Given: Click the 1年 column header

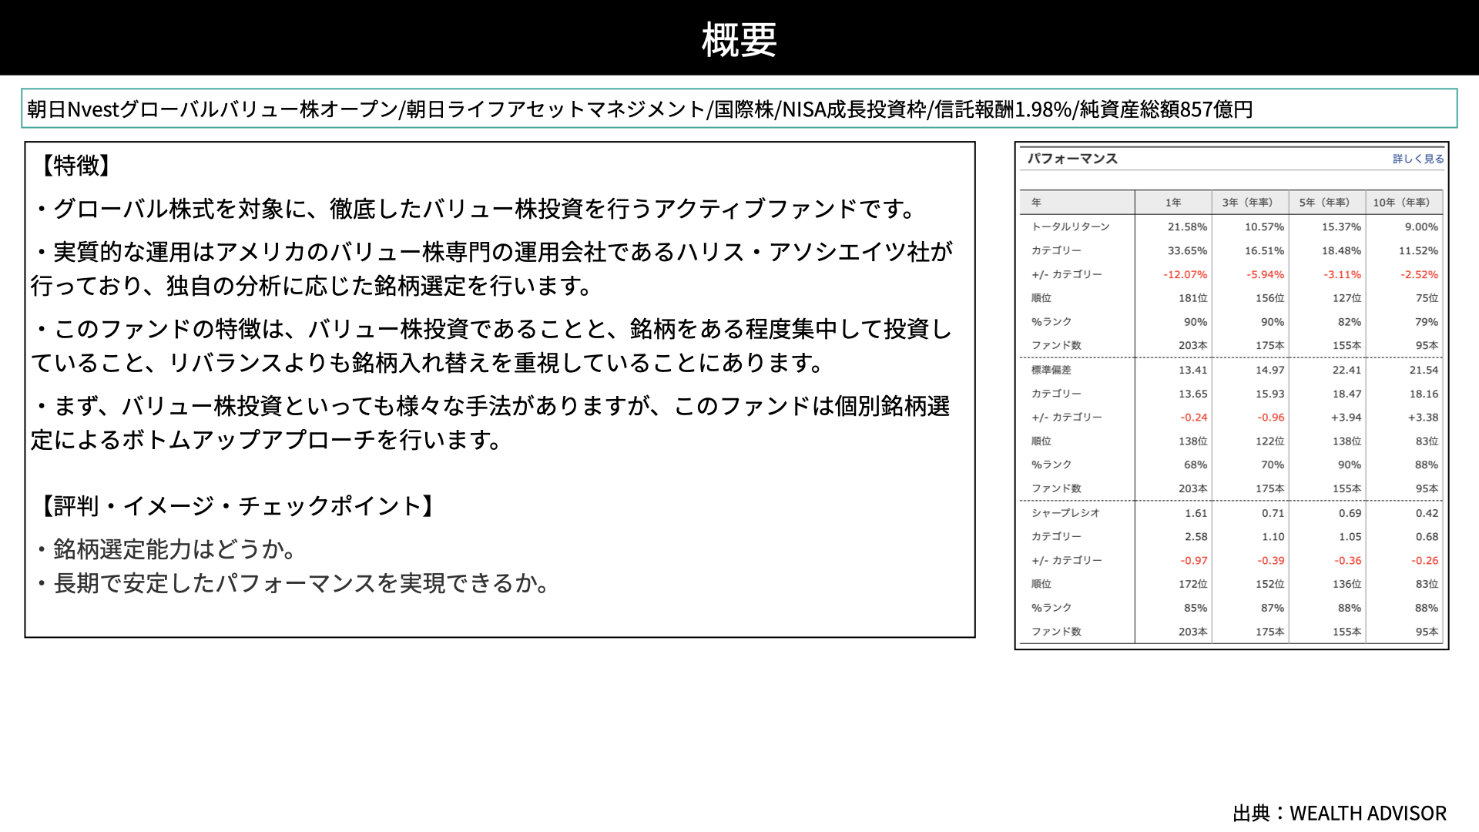Looking at the screenshot, I should click(1173, 203).
